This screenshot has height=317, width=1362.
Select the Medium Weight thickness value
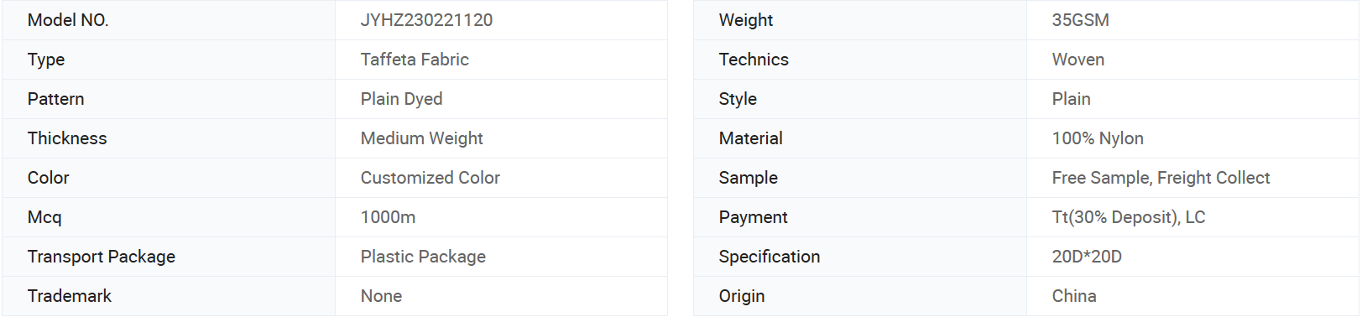(421, 138)
